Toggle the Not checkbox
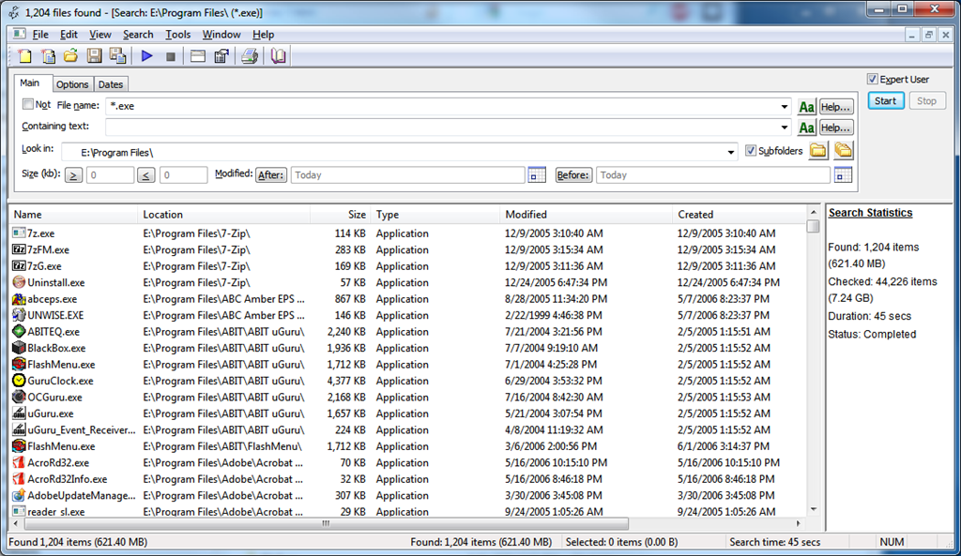Screen dimensions: 961x556 pos(27,105)
